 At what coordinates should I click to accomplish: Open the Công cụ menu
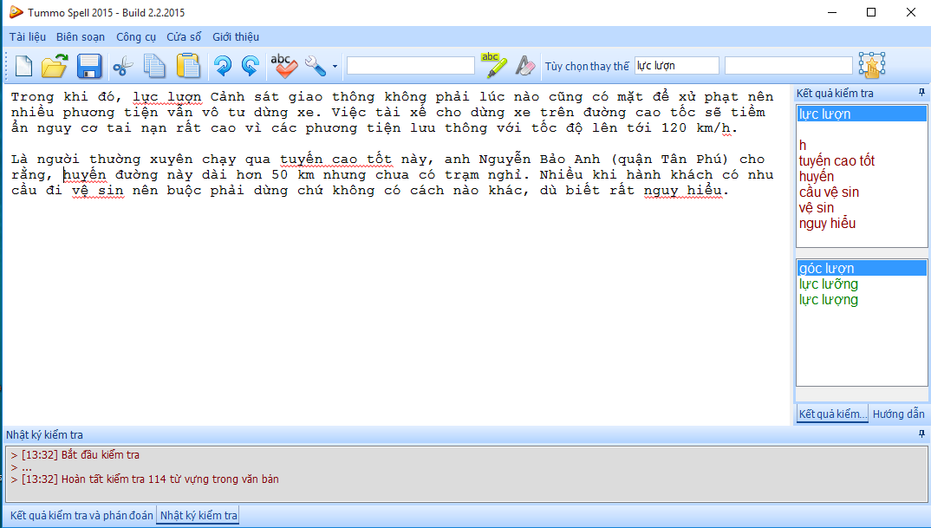135,37
